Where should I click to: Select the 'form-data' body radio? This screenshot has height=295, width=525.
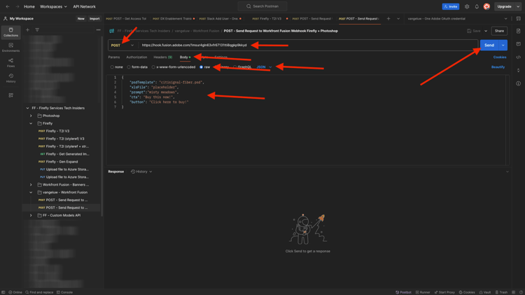(x=129, y=67)
